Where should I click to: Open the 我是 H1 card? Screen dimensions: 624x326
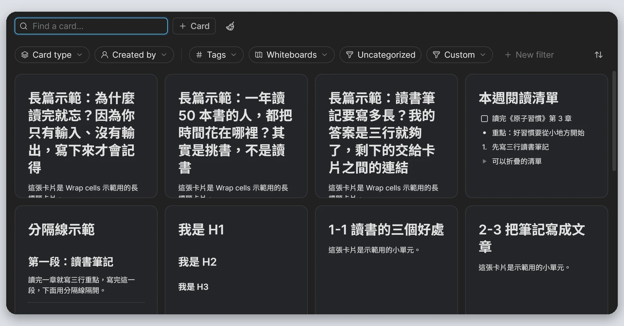click(236, 260)
